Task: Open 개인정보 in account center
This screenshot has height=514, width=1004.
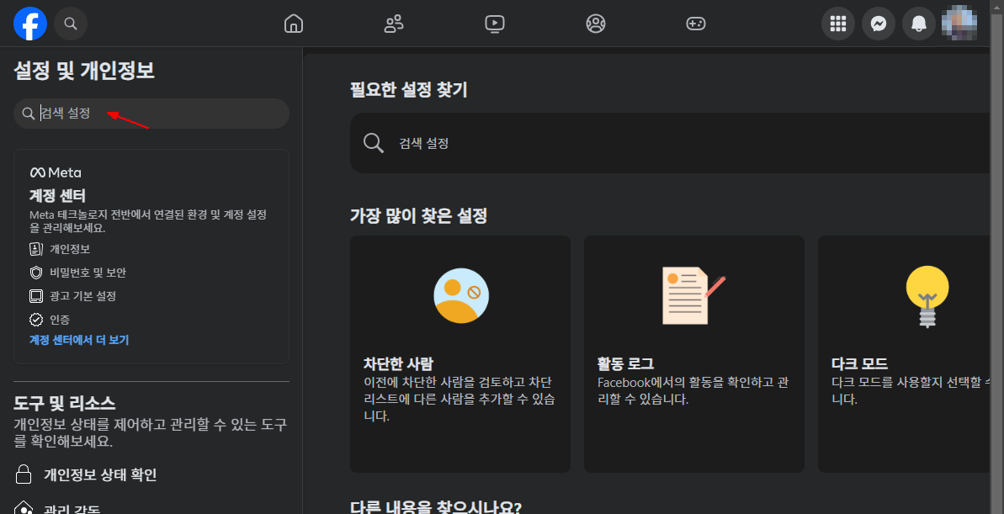Action: pyautogui.click(x=70, y=249)
